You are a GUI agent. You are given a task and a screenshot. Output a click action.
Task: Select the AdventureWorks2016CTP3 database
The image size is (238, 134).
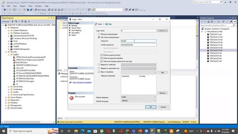click(23, 36)
